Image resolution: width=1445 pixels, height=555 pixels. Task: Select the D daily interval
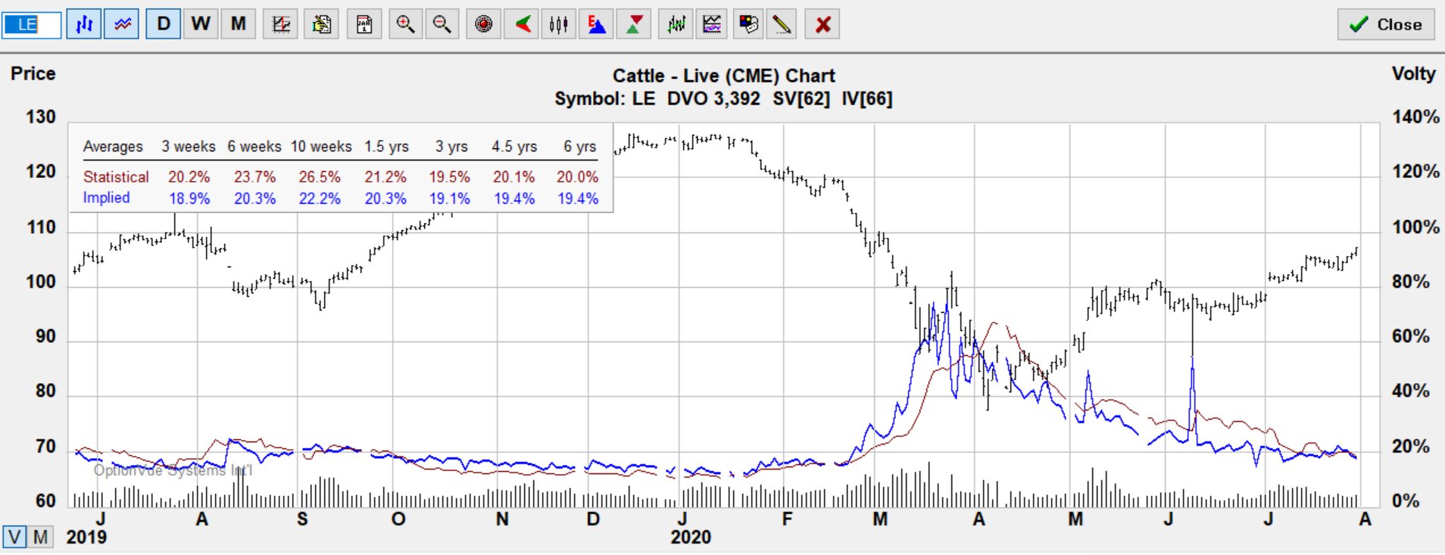pos(163,24)
